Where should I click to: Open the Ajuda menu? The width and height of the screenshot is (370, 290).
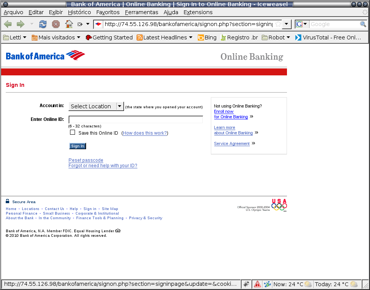pyautogui.click(x=171, y=12)
